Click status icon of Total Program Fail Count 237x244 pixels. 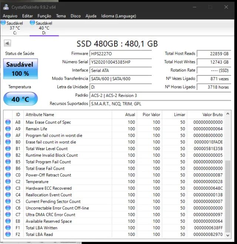click(x=8, y=162)
